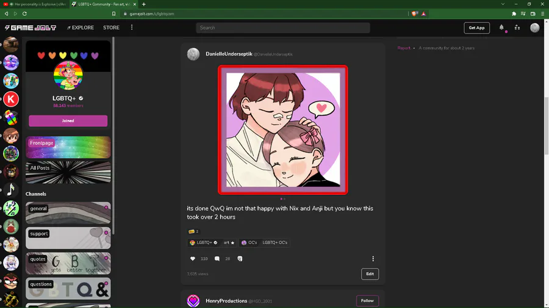Open a new browser tab
This screenshot has width=549, height=308.
click(x=144, y=4)
